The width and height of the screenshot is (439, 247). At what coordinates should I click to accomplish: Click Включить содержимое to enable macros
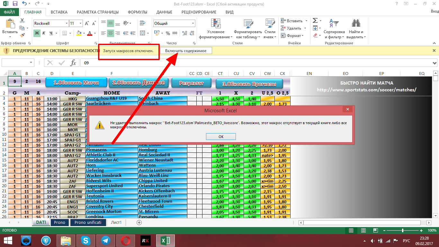click(x=186, y=51)
